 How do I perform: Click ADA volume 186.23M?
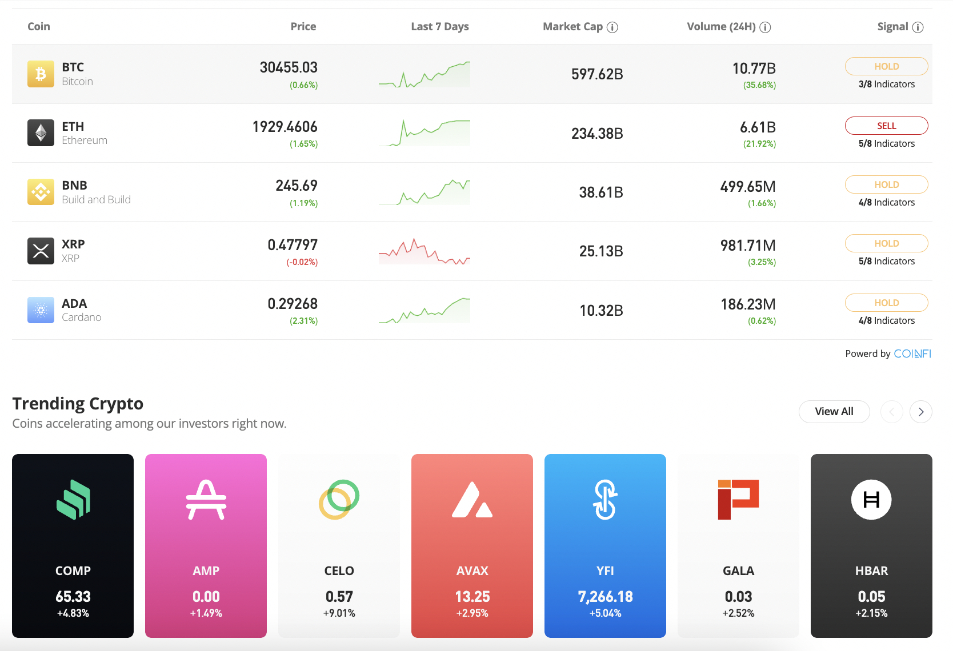click(748, 304)
